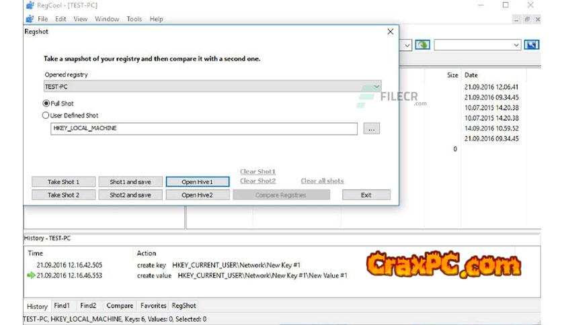Click the browse button with three dots

click(372, 128)
